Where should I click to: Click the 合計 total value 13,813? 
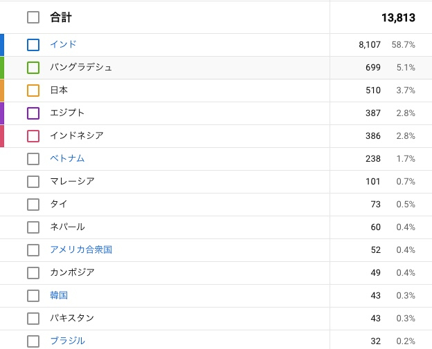click(x=398, y=17)
